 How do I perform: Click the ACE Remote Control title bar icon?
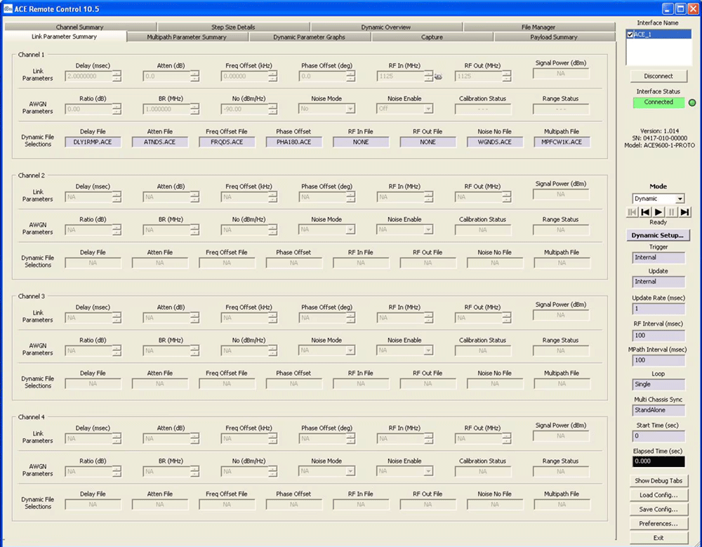[8, 8]
